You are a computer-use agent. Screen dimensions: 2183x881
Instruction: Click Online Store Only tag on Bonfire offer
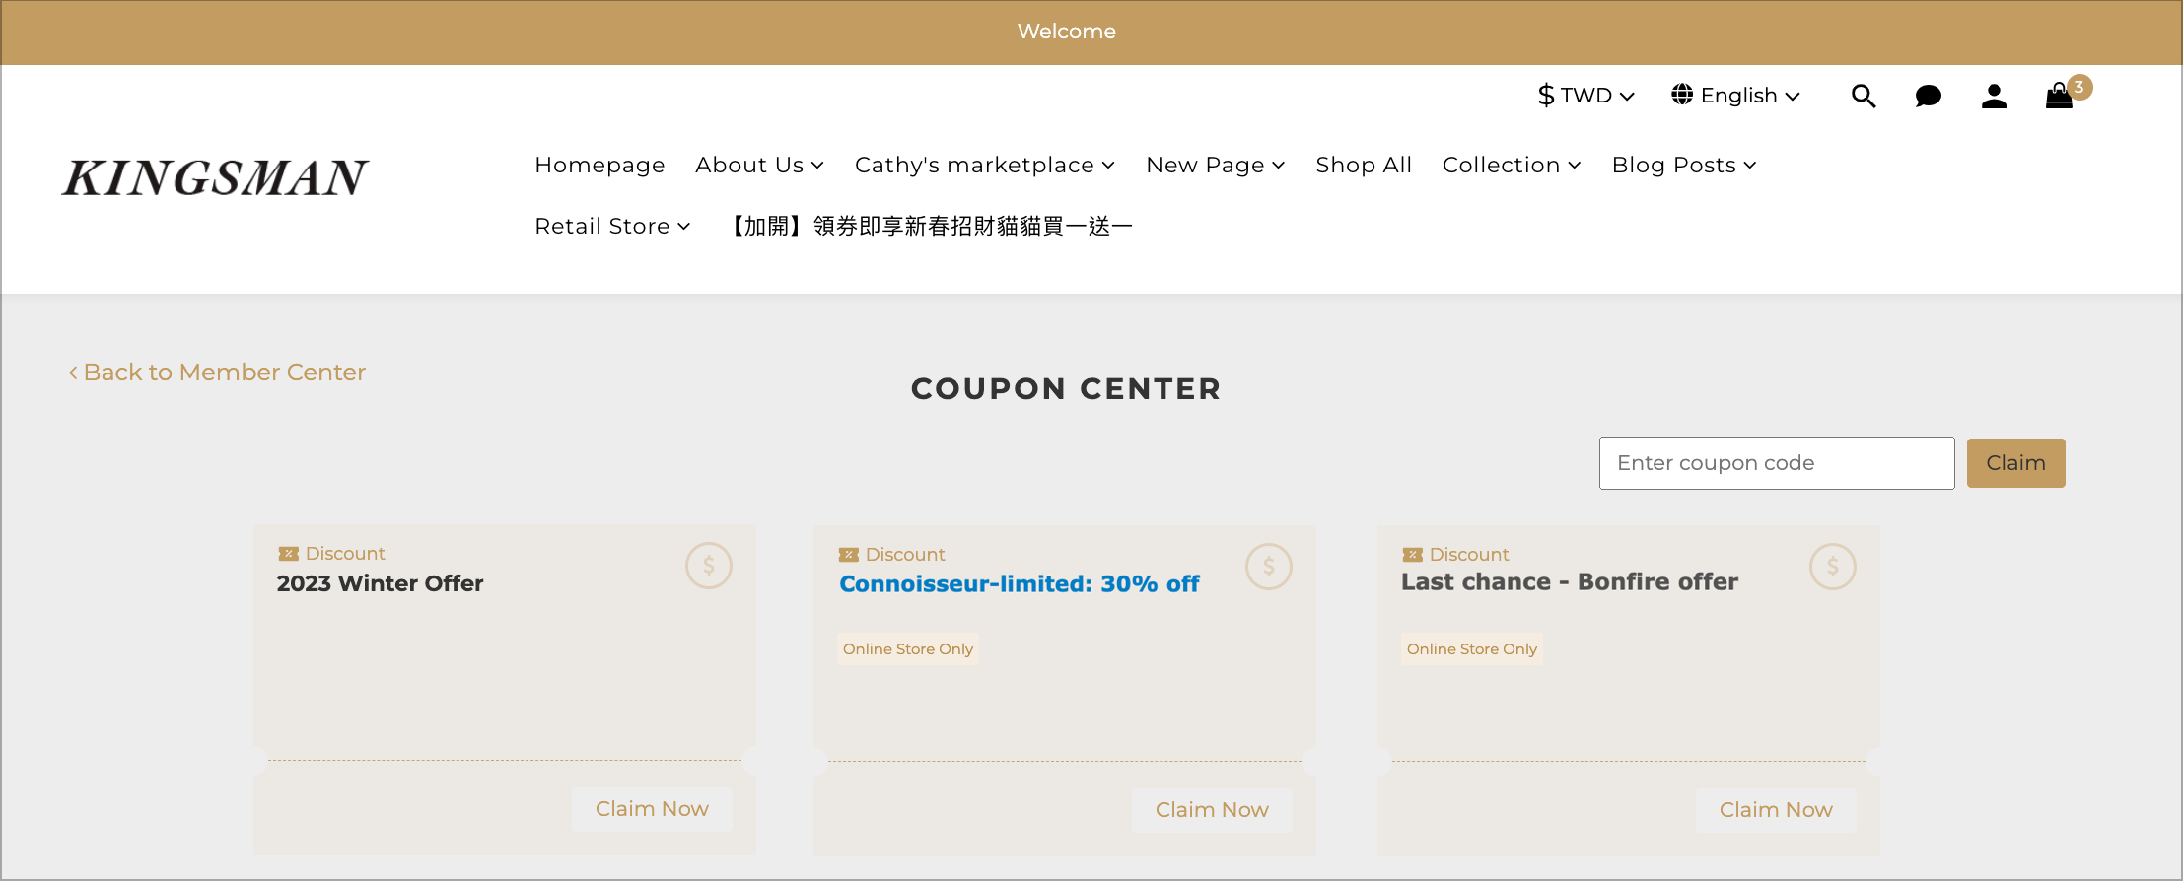(x=1472, y=649)
